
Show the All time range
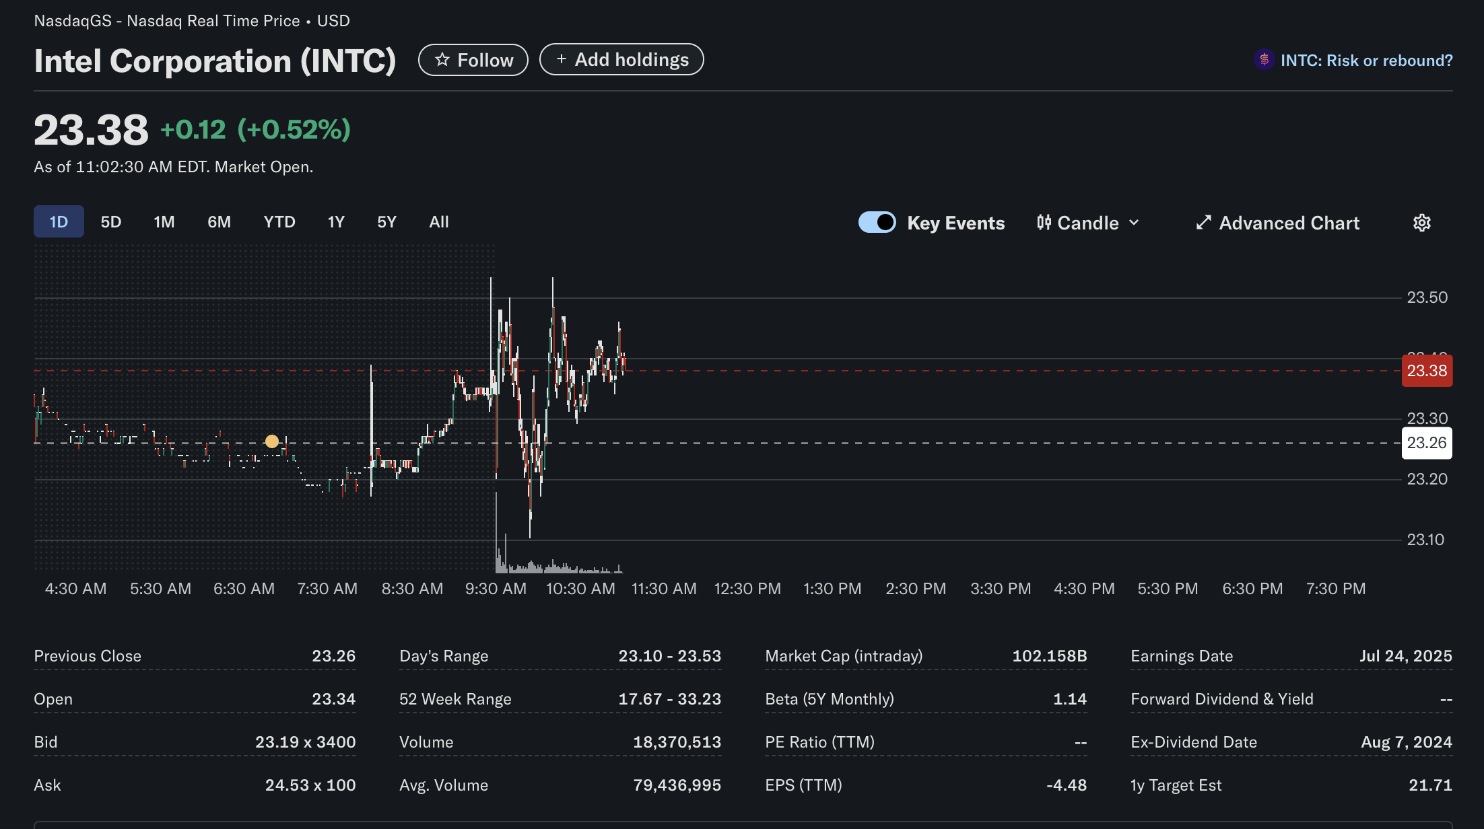click(439, 221)
